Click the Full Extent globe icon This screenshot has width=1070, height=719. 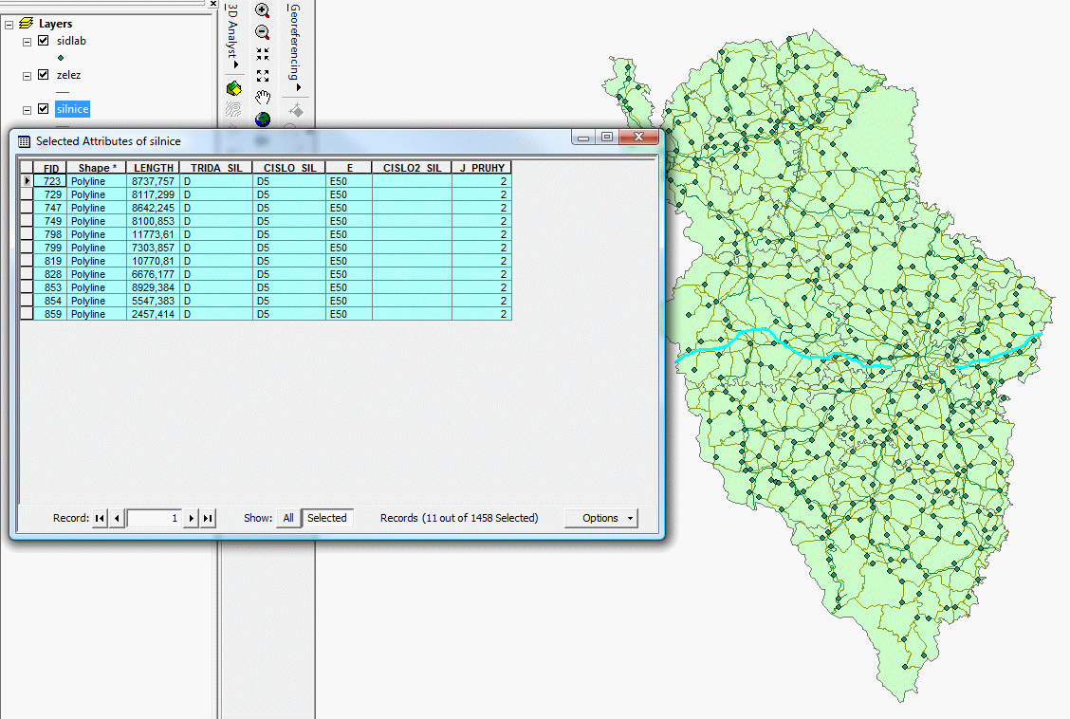pyautogui.click(x=263, y=120)
